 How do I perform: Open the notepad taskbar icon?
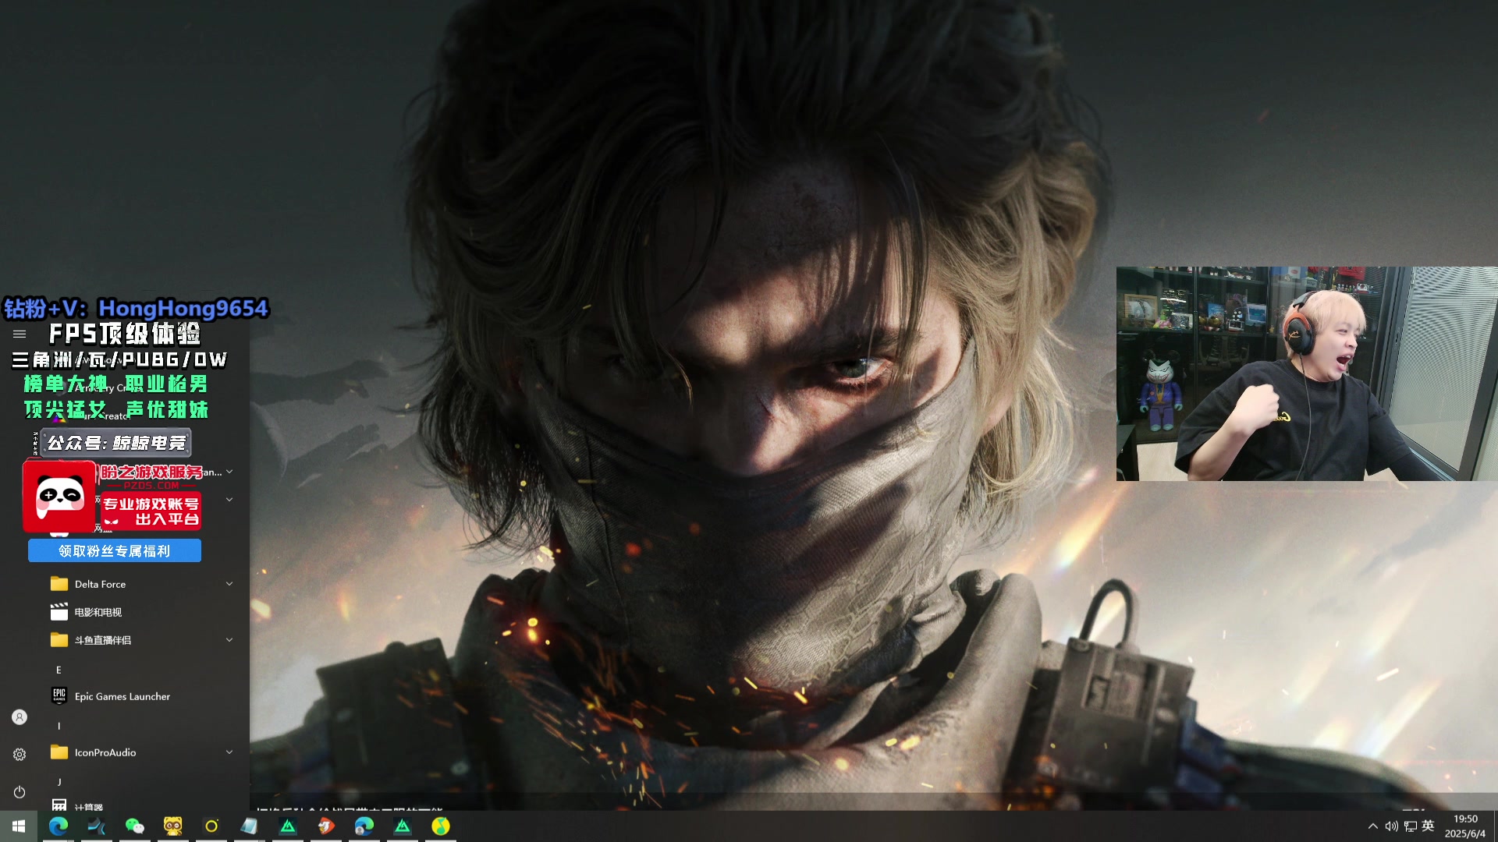[250, 826]
